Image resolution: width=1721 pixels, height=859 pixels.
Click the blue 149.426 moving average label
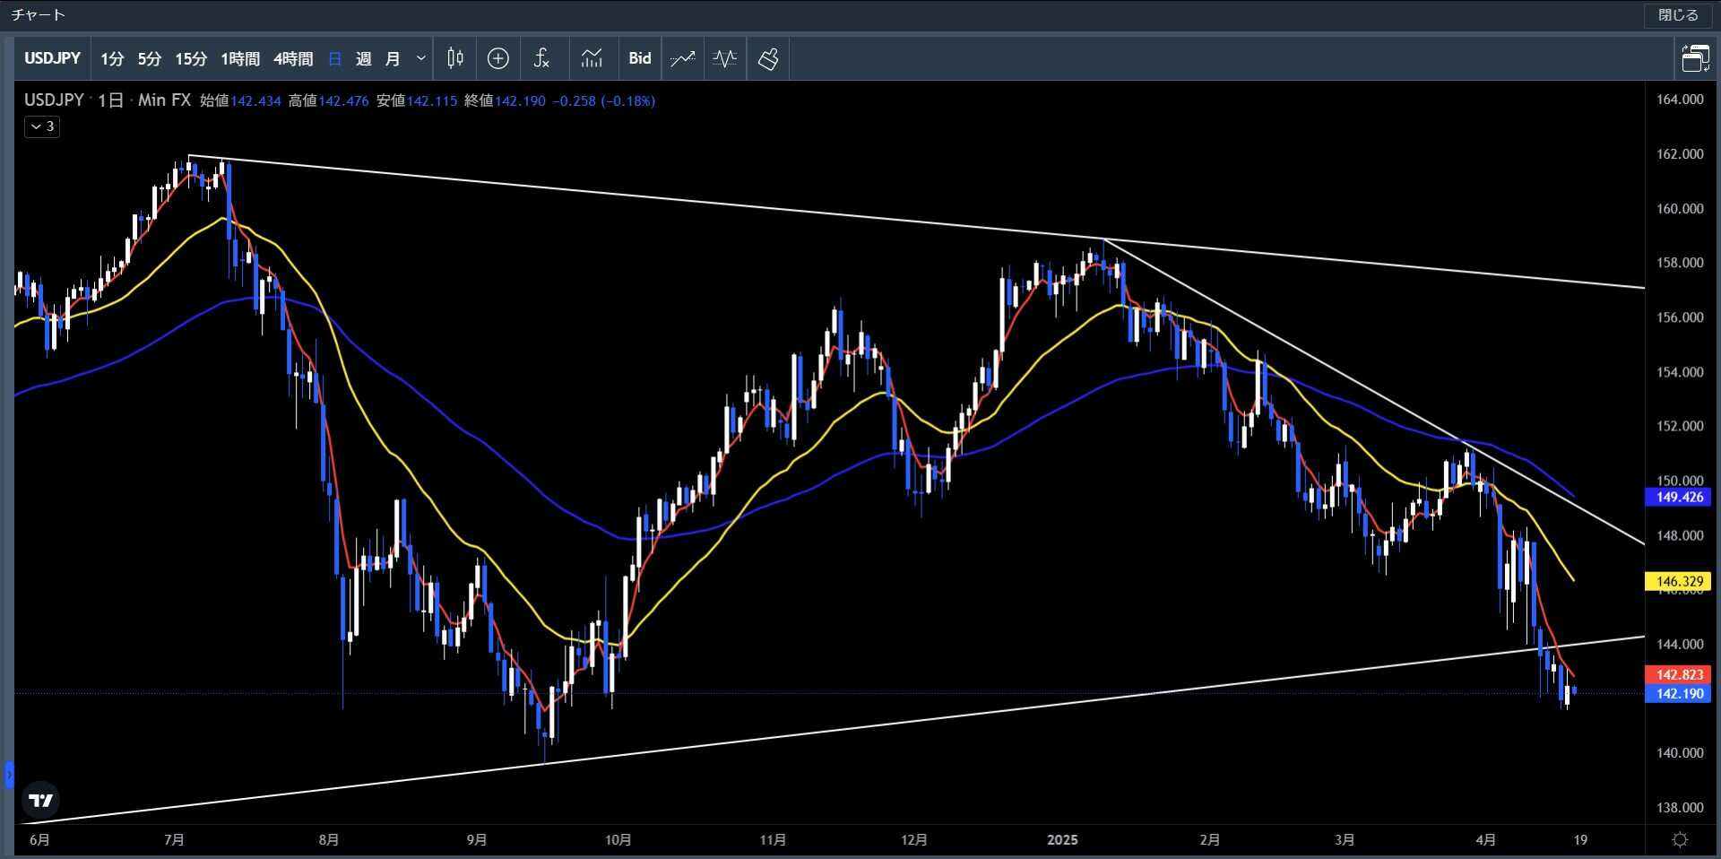[x=1679, y=497]
